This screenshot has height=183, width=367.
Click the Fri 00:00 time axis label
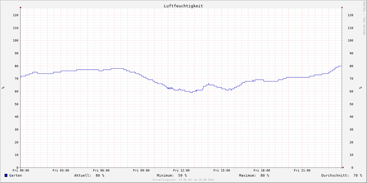pos(21,170)
